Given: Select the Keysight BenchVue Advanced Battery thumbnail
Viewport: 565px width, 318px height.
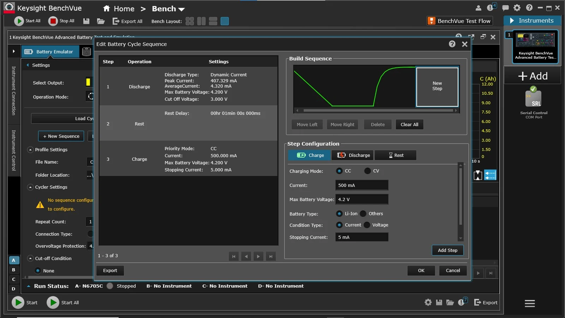Looking at the screenshot, I should 535,47.
